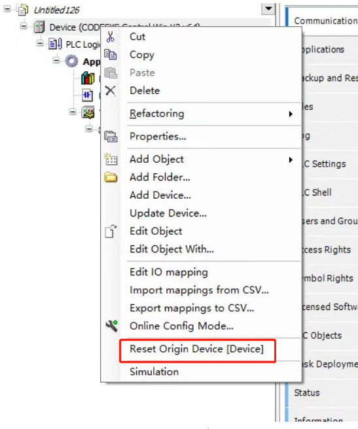
Task: Open the Backup and Restore tab
Action: (329, 78)
